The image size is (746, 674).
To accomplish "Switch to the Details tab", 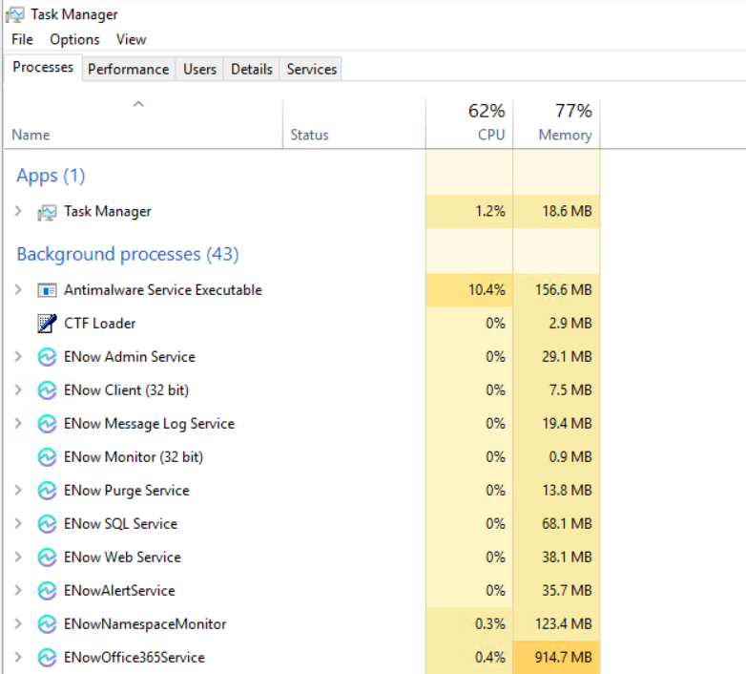I will [252, 70].
